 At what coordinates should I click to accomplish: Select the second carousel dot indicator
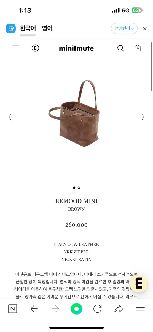point(79,188)
